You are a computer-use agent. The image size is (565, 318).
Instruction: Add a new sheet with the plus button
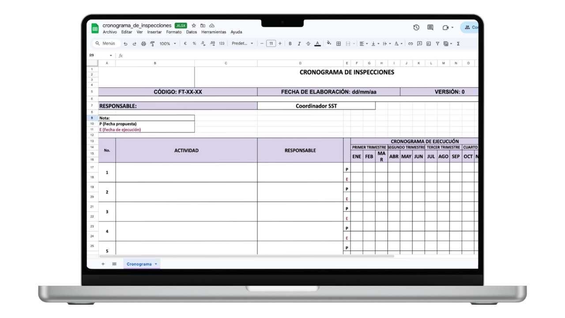click(103, 264)
